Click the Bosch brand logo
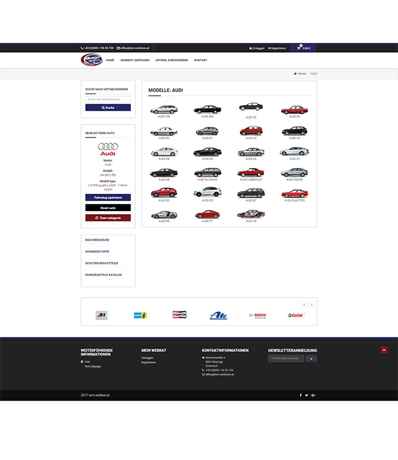Screen dimensions: 398x460 click(x=257, y=315)
